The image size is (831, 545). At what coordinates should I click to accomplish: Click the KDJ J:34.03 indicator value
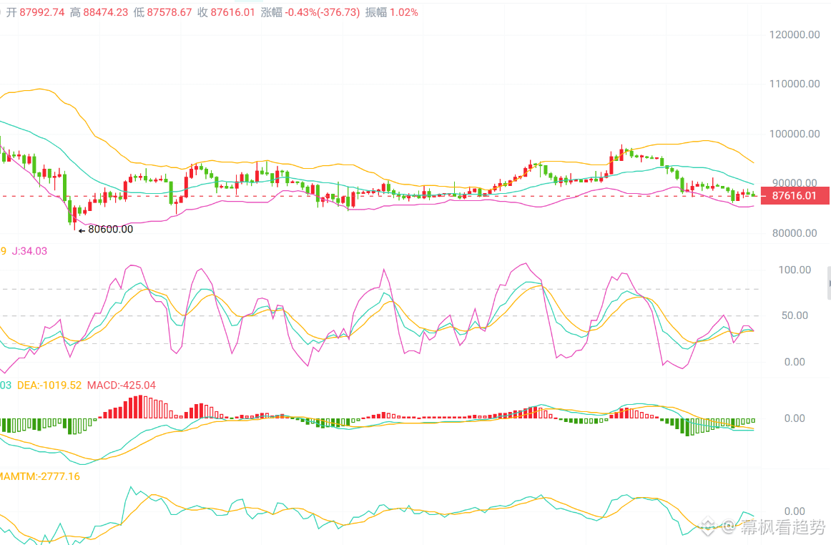click(30, 251)
